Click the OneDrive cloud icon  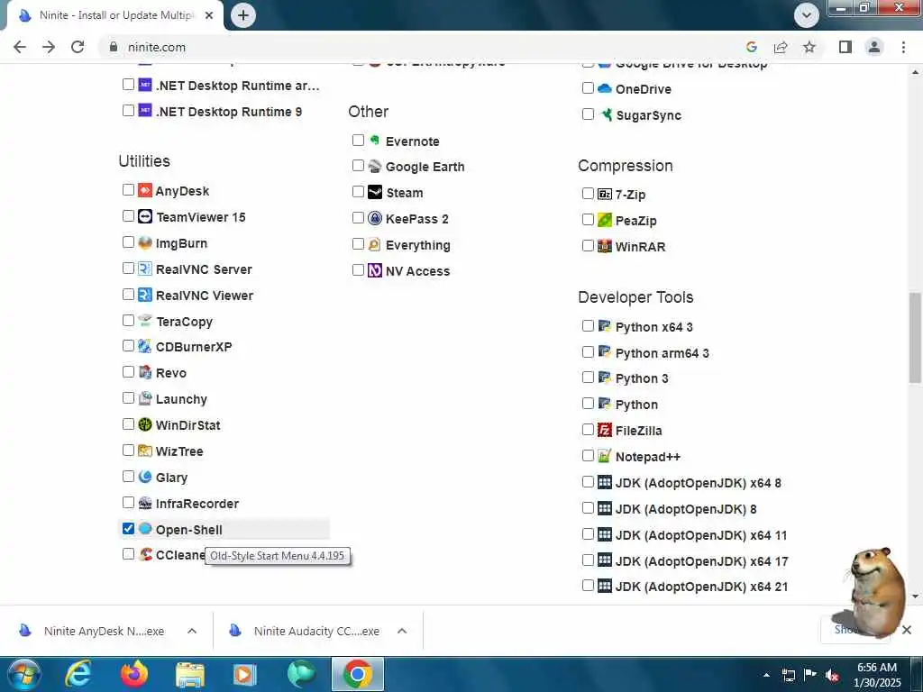605,88
